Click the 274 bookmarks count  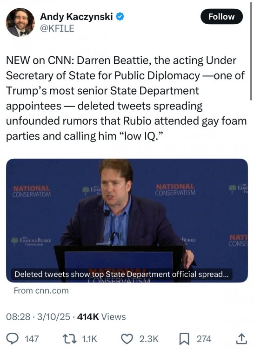click(204, 339)
